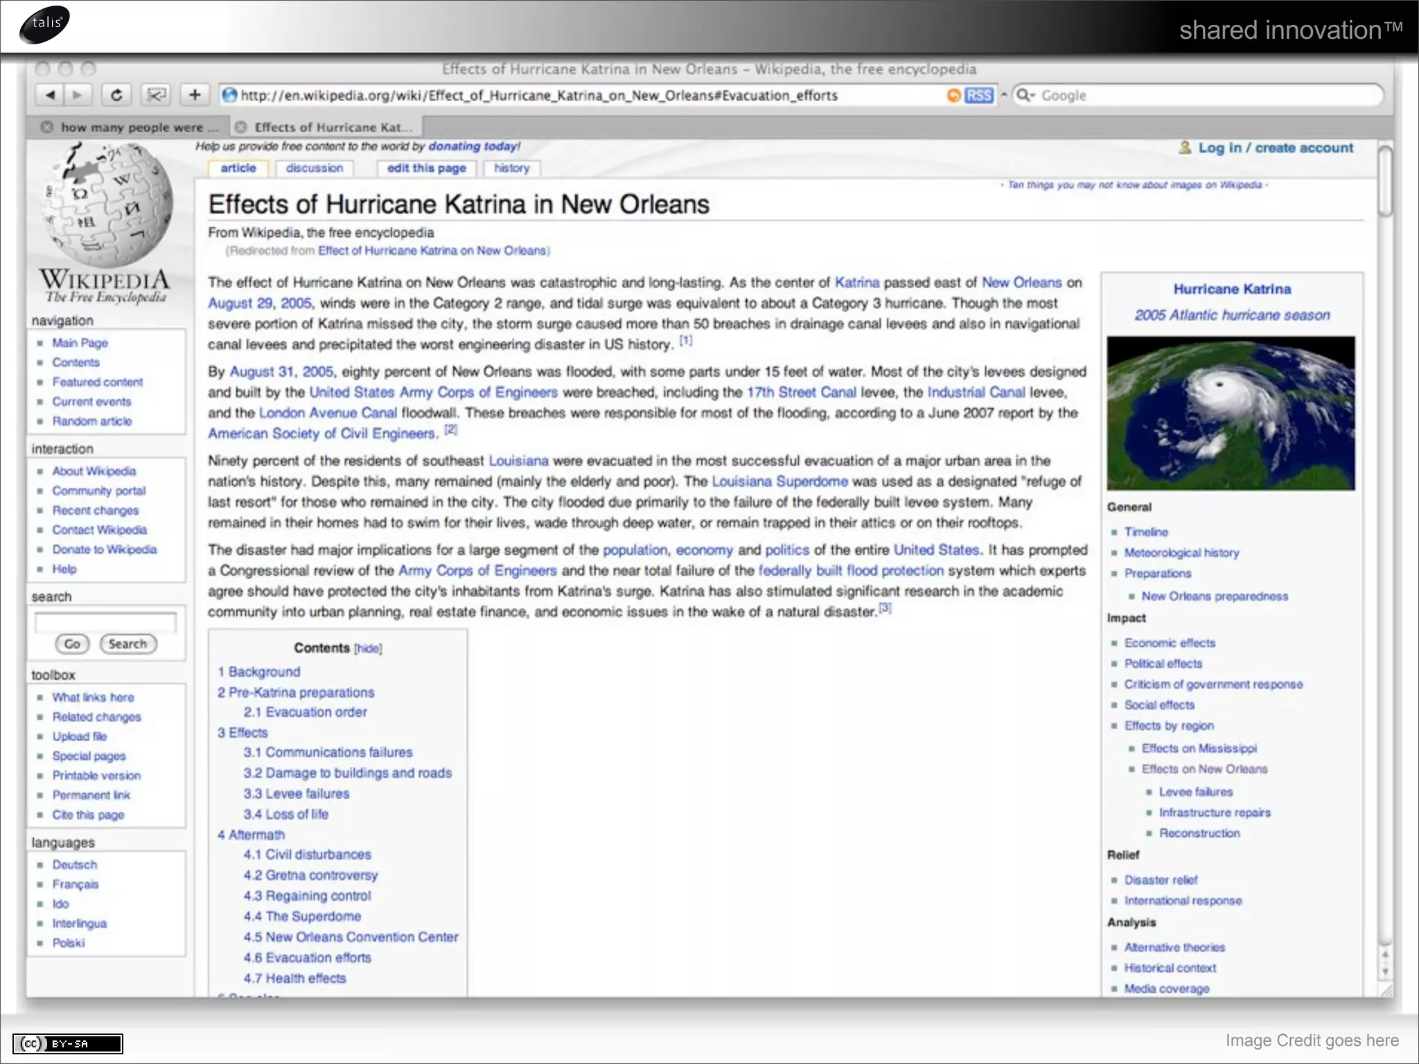This screenshot has width=1419, height=1064.
Task: Open 'Recent changes' link
Action: point(95,511)
